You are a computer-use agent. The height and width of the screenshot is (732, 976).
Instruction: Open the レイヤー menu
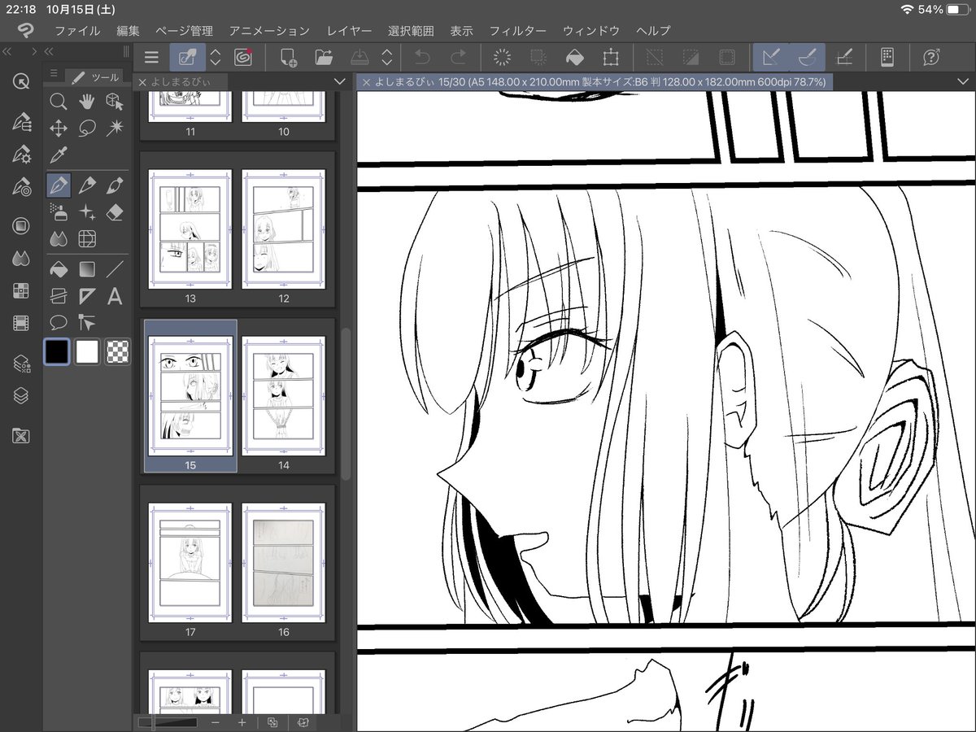[x=349, y=31]
